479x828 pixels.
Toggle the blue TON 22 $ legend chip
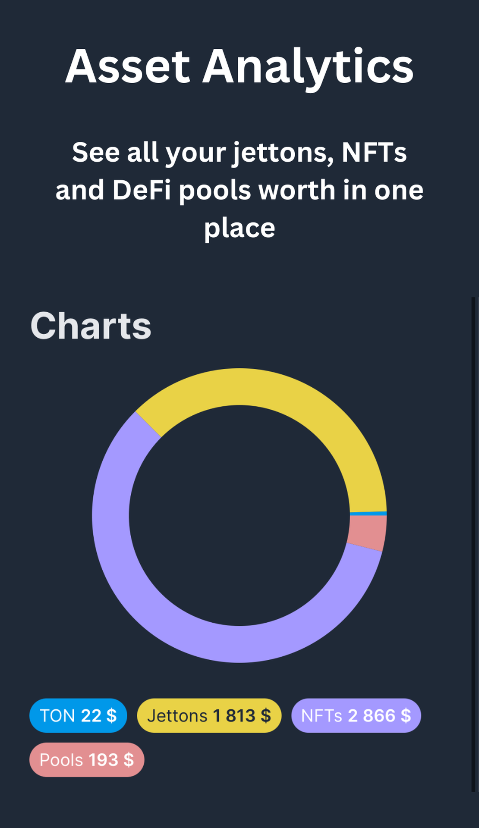point(78,715)
